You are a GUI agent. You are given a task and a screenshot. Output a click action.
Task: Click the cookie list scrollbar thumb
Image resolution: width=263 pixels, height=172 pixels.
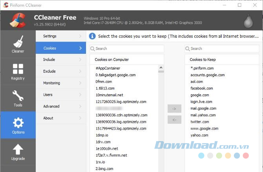tap(161, 72)
